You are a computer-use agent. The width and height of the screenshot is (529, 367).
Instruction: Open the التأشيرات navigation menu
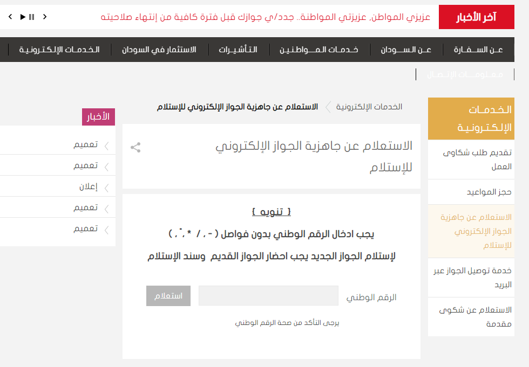point(238,50)
